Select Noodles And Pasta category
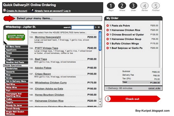This screenshot has height=116, width=174. [17, 62]
